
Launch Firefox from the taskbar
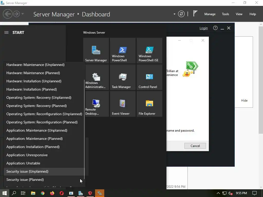click(x=52, y=193)
